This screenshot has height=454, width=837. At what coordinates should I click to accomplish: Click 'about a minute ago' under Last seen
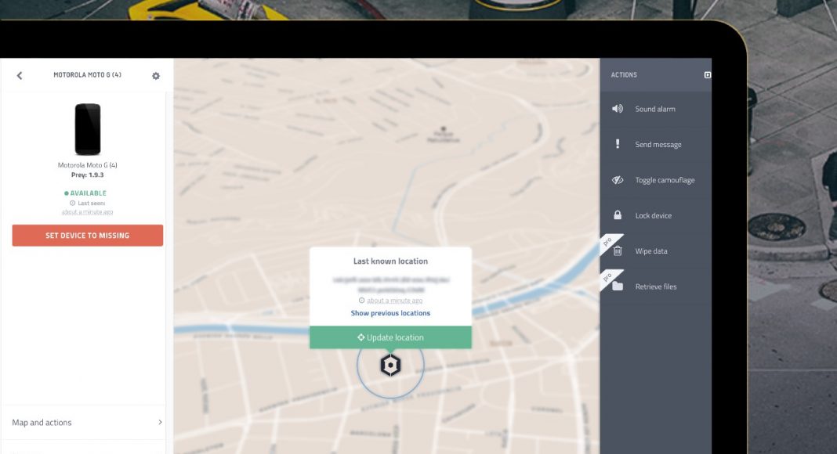coord(87,212)
